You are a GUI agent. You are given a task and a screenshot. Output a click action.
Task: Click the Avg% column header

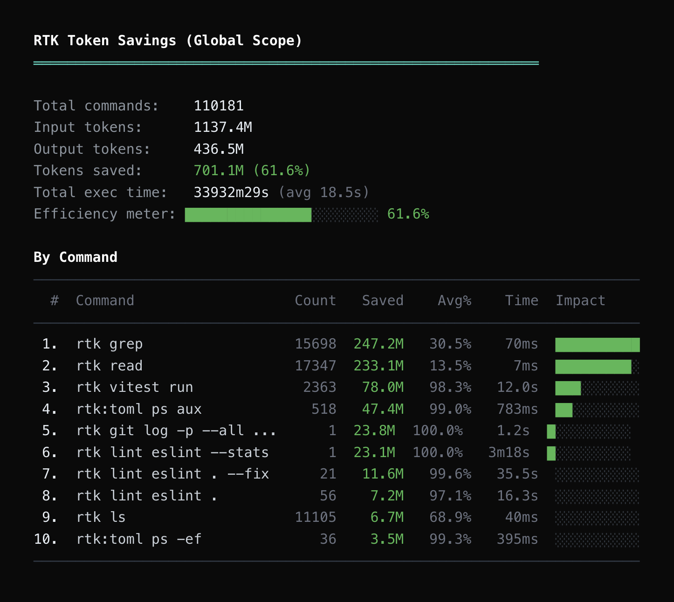pyautogui.click(x=454, y=301)
